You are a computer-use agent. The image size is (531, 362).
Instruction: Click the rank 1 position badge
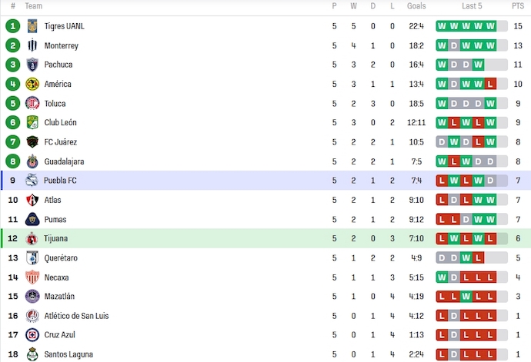pos(12,26)
